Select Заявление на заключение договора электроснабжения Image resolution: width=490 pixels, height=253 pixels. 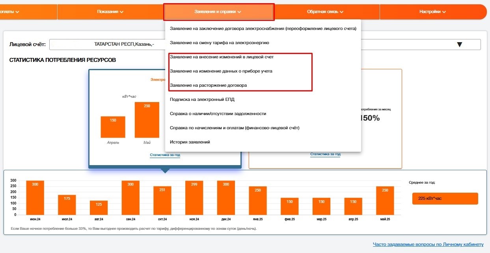(x=263, y=28)
